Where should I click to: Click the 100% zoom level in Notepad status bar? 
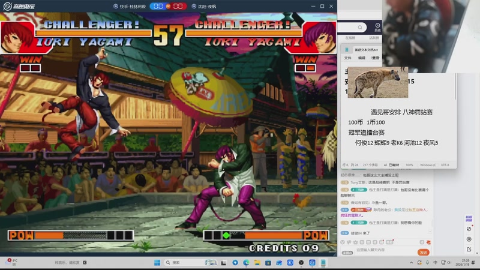point(409,165)
